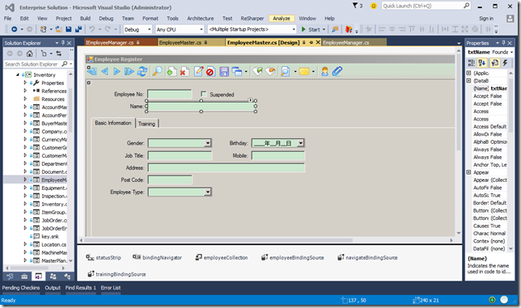Click the Move First navigation icon

pos(92,71)
